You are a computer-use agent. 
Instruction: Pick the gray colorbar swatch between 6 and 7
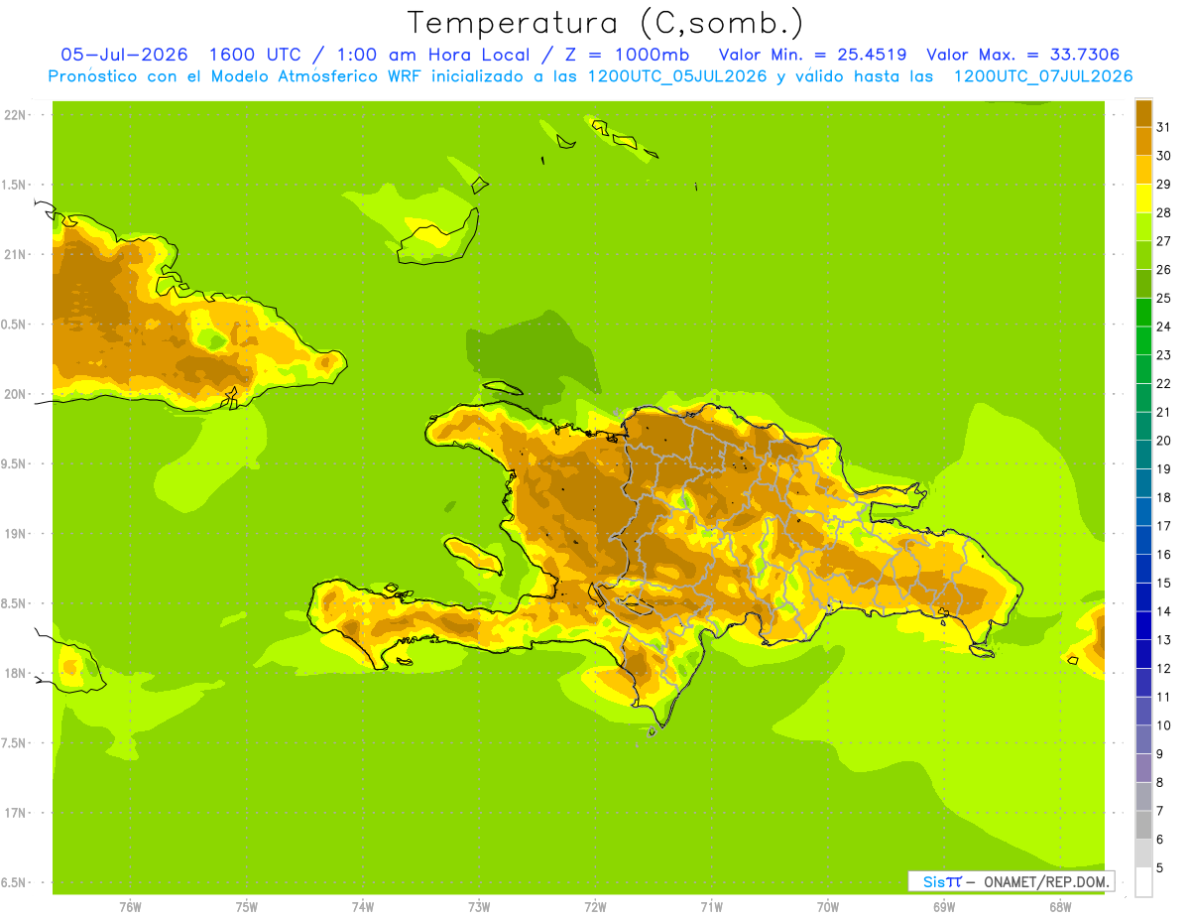(x=1143, y=825)
